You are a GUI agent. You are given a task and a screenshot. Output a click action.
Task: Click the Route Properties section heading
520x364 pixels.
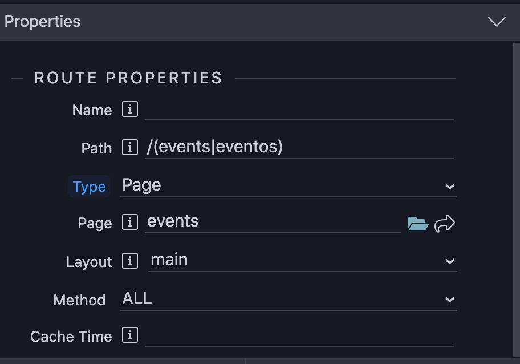[x=128, y=78]
